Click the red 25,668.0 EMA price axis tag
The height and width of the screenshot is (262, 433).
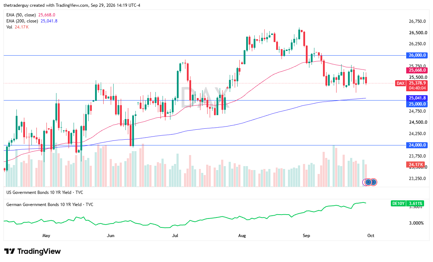click(417, 70)
